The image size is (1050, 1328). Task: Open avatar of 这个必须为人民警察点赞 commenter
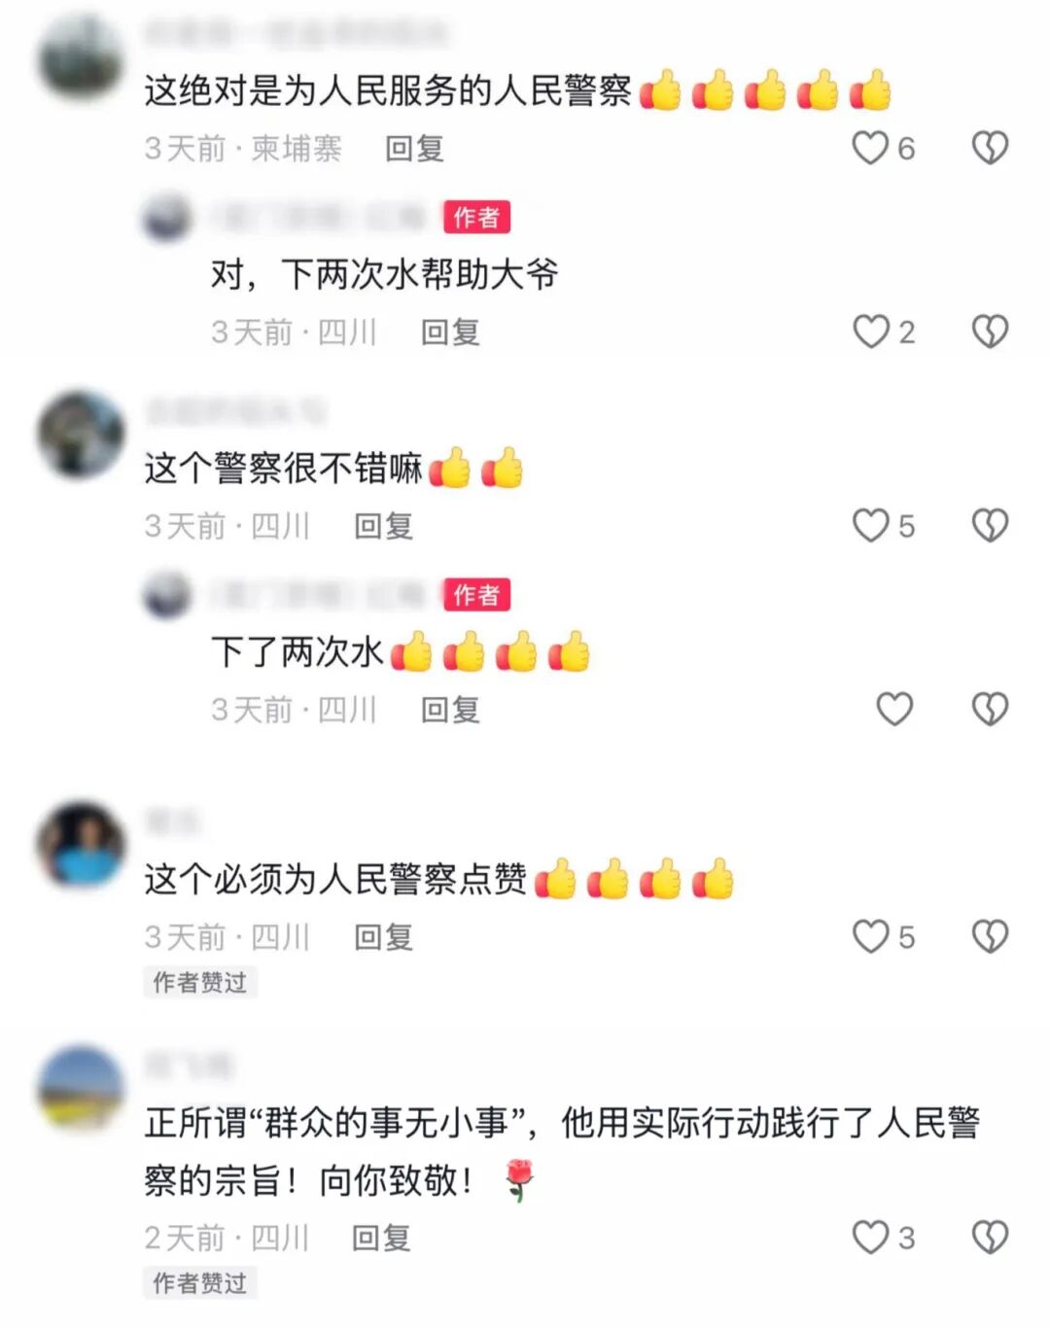82,844
